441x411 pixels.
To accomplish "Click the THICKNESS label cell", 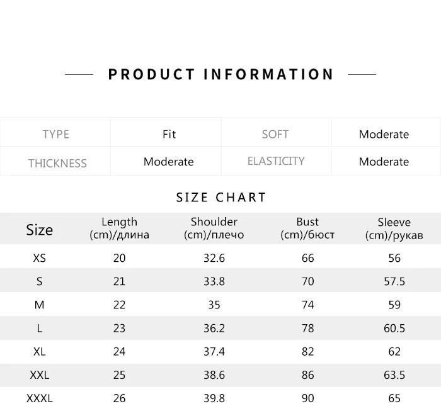I will point(57,163).
